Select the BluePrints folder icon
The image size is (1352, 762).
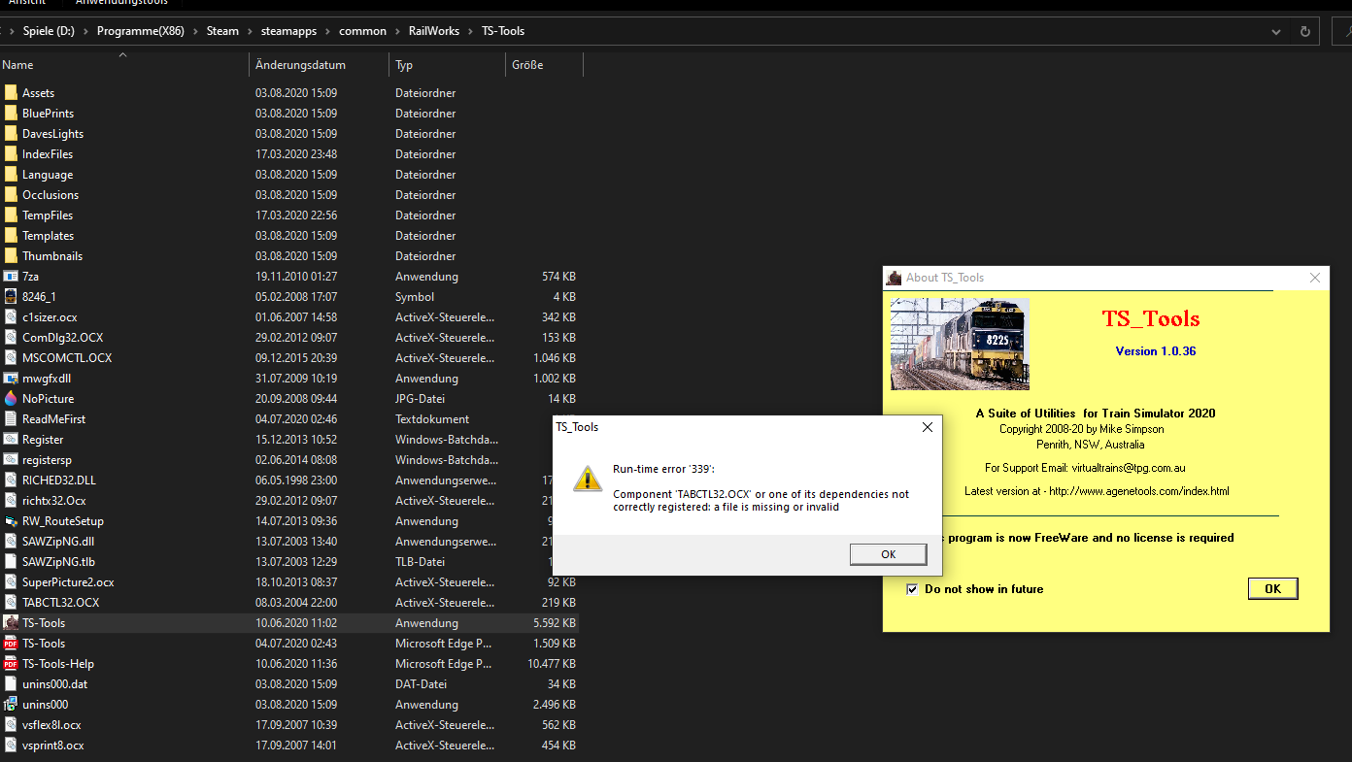(11, 114)
